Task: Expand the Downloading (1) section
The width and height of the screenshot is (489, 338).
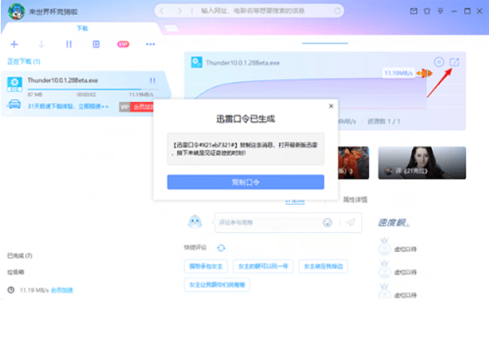Action: pos(24,61)
